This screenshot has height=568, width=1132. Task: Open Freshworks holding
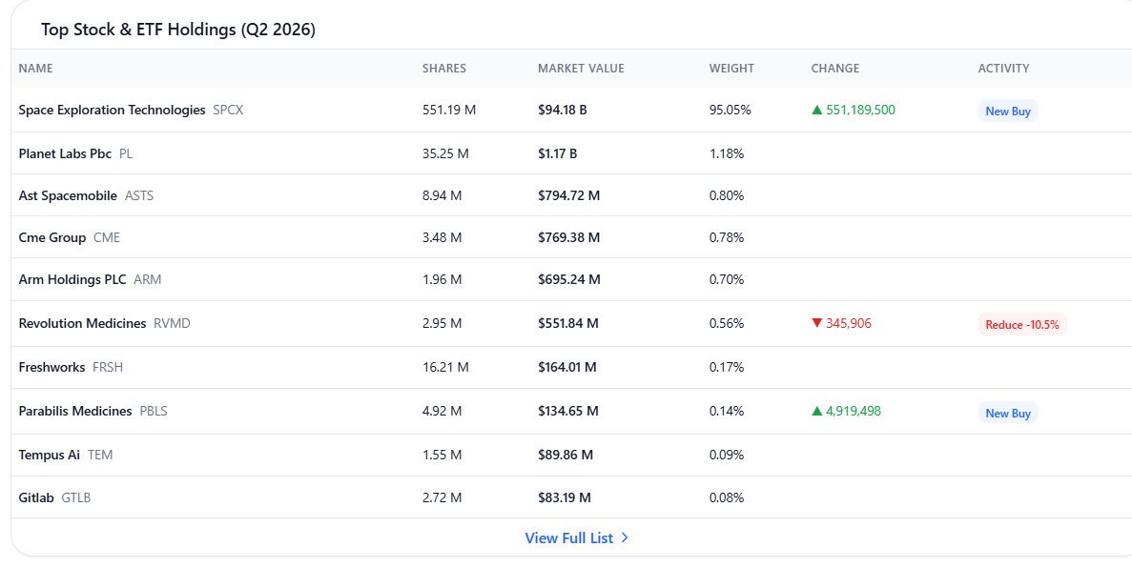pos(52,367)
